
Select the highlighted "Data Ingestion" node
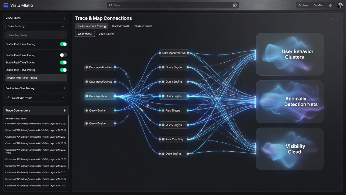100,96
